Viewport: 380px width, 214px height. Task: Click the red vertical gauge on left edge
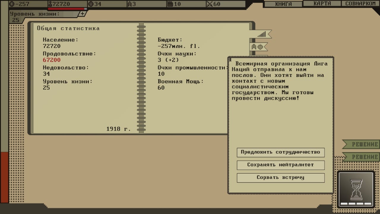tap(4, 177)
